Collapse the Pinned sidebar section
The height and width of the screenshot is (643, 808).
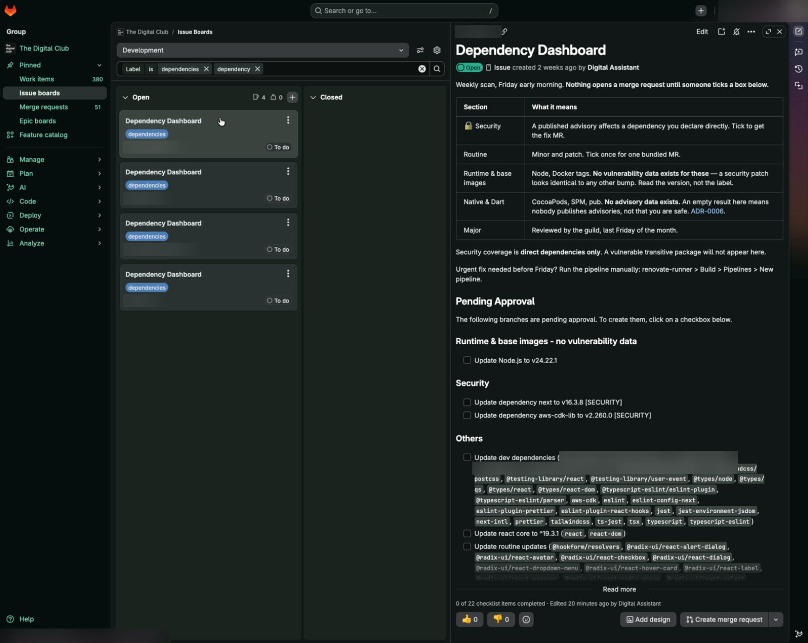55,65
